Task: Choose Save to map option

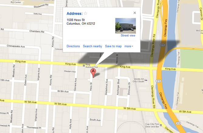Action: coord(113,46)
